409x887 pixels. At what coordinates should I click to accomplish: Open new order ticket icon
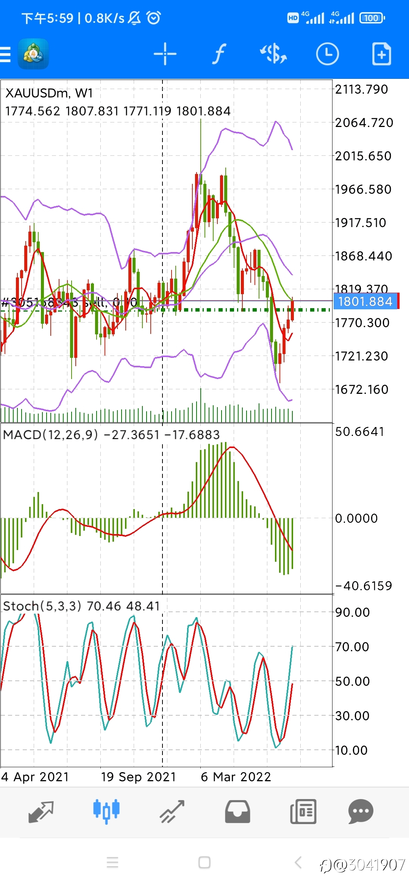(382, 54)
